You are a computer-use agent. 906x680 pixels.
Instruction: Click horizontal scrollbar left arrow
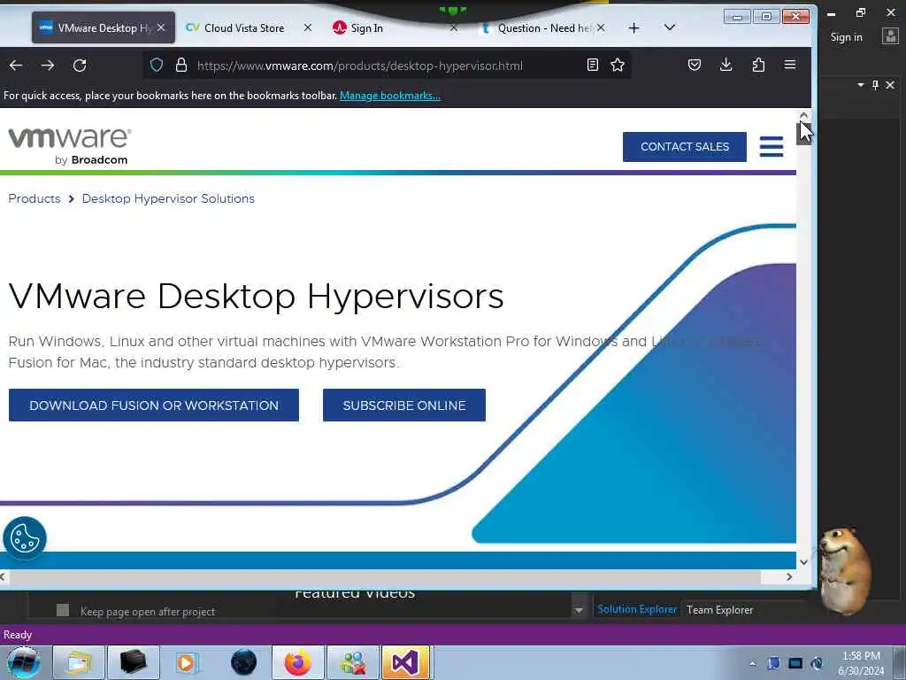4,577
